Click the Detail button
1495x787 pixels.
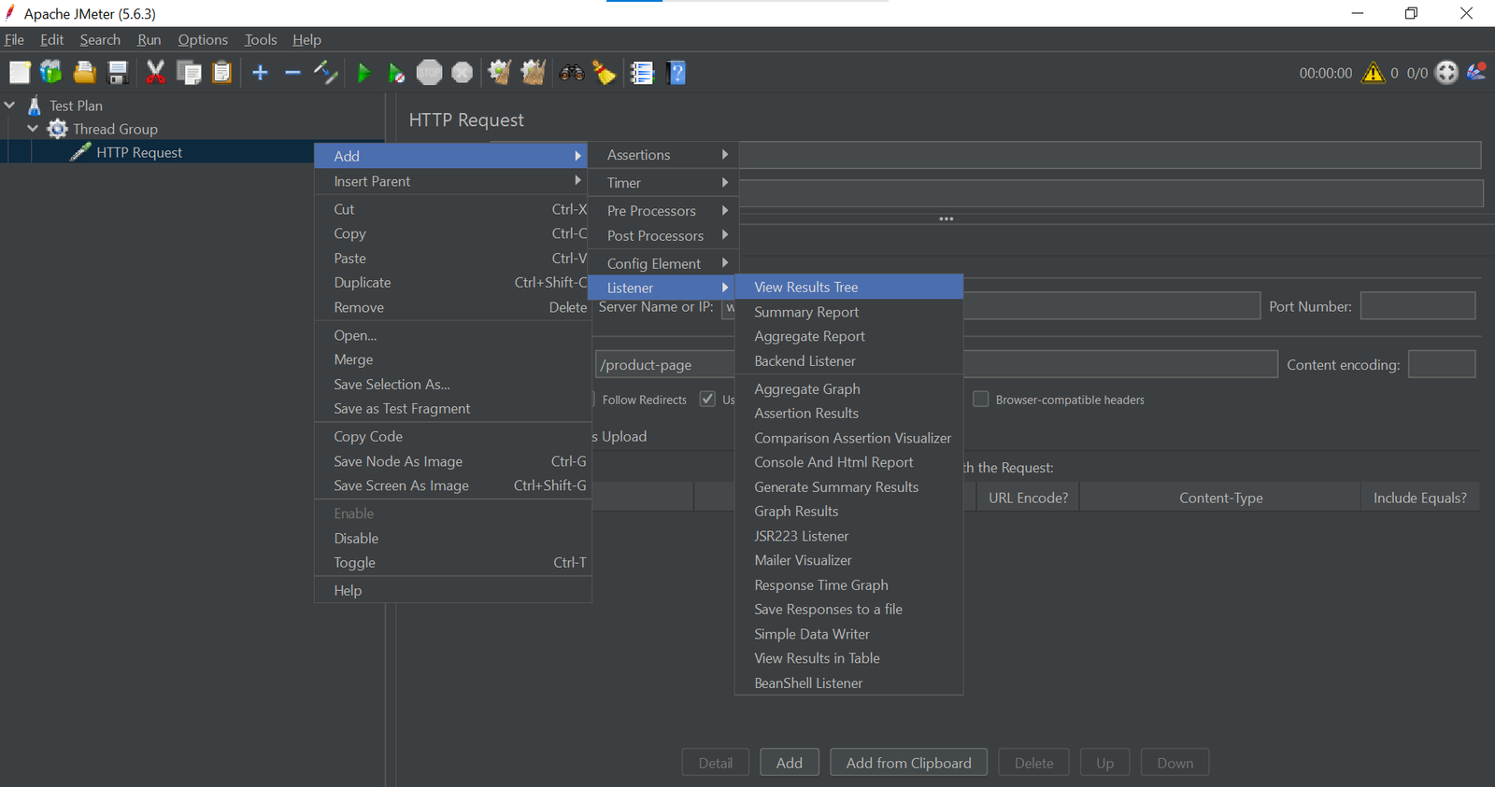(716, 763)
